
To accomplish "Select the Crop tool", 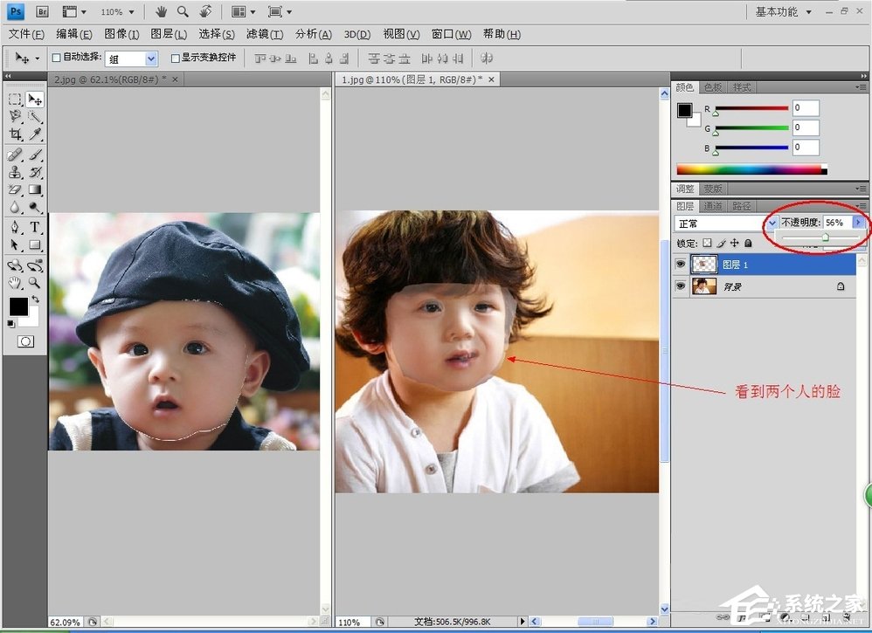I will (x=16, y=134).
